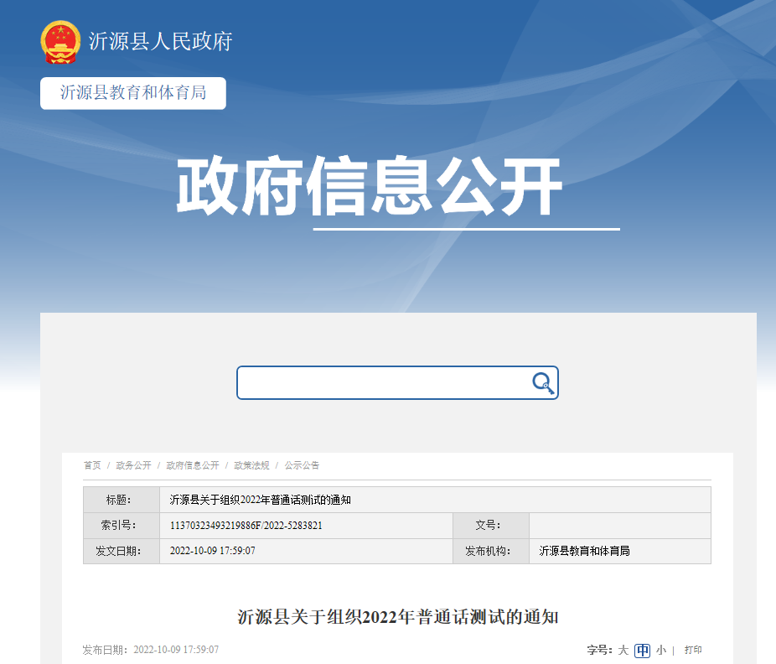Viewport: 776px width, 664px height.
Task: Click the date value 2022-10-09 17:59:07 in table
Action: click(213, 551)
